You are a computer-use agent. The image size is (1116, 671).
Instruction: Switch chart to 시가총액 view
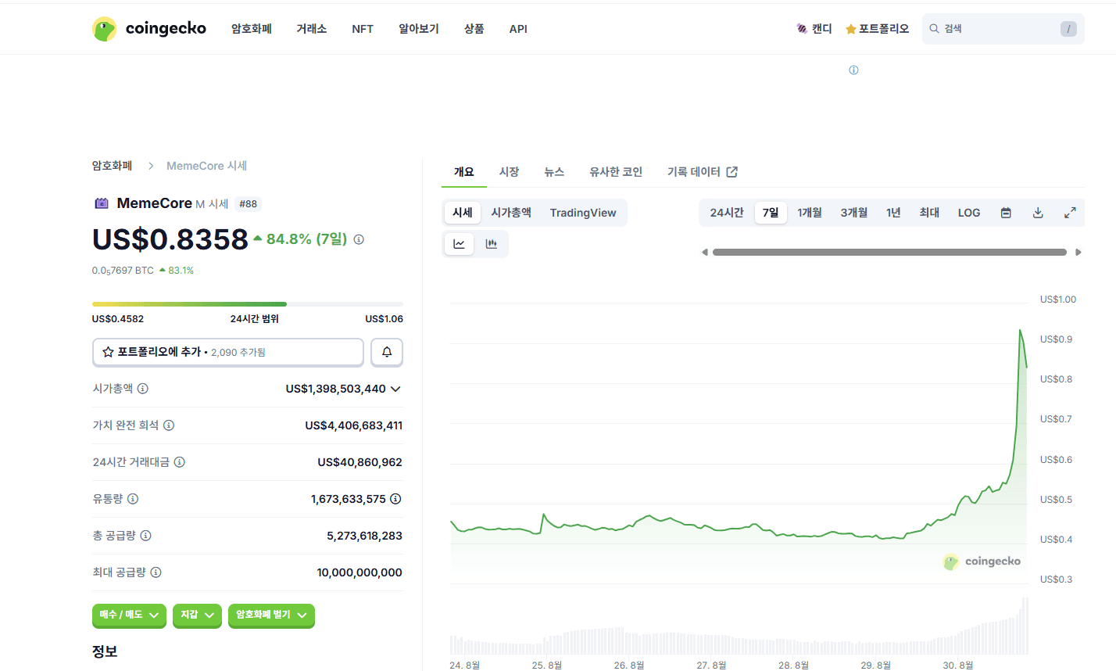pyautogui.click(x=511, y=213)
